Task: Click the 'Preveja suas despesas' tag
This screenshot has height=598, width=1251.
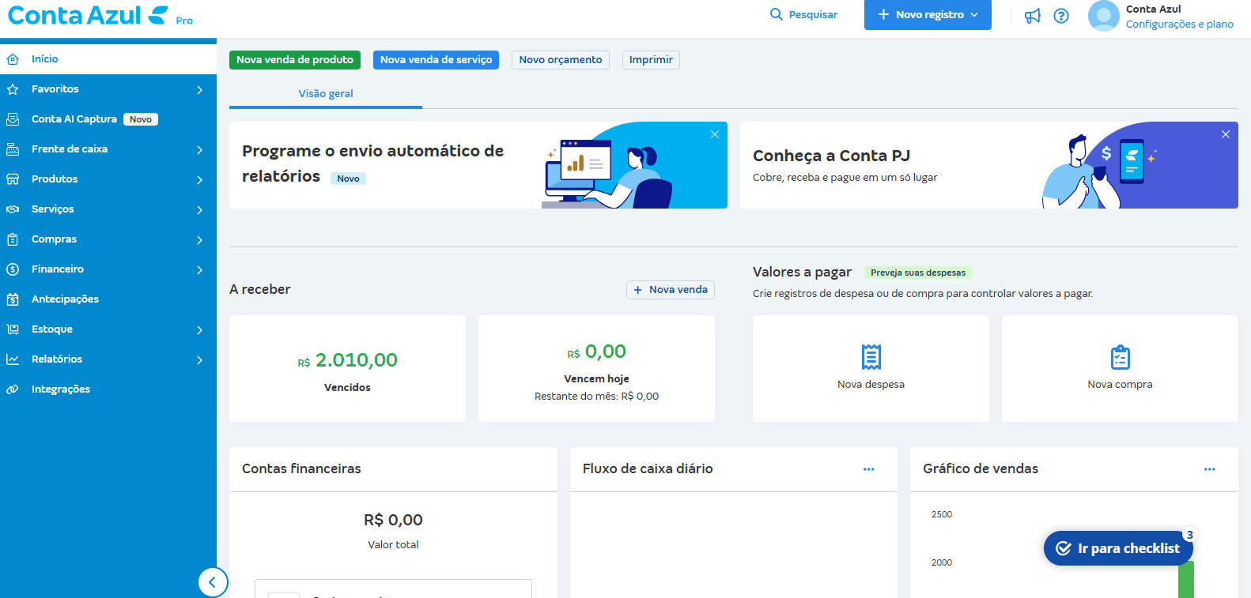Action: click(x=918, y=273)
